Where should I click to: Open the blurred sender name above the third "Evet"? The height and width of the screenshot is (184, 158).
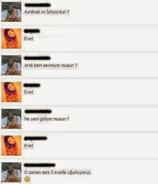click(x=36, y=138)
